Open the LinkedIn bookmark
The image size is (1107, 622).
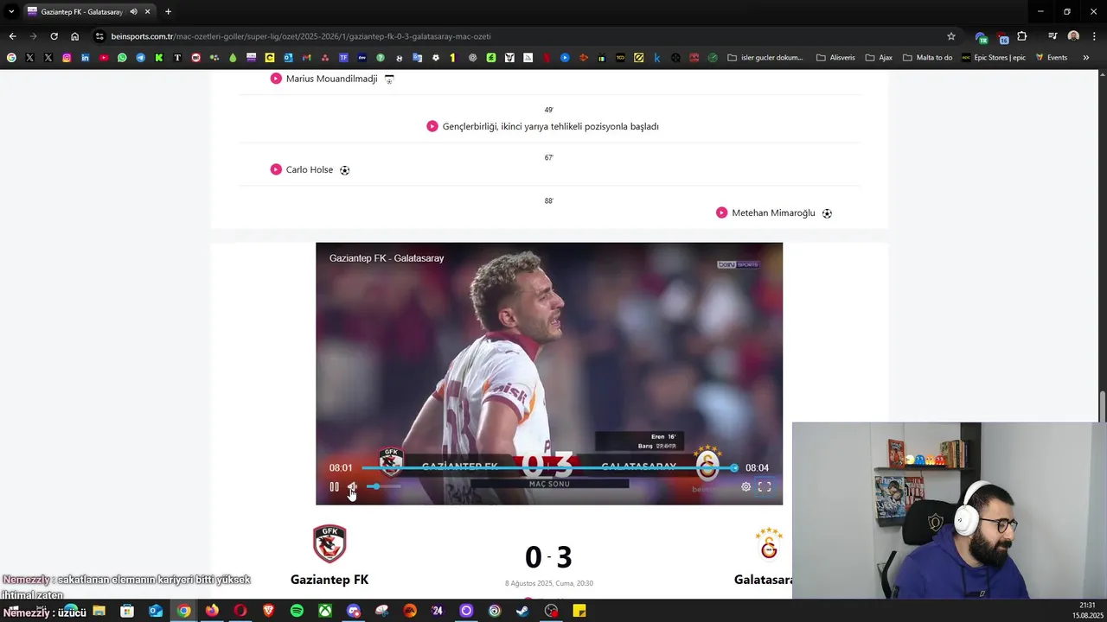click(x=85, y=58)
